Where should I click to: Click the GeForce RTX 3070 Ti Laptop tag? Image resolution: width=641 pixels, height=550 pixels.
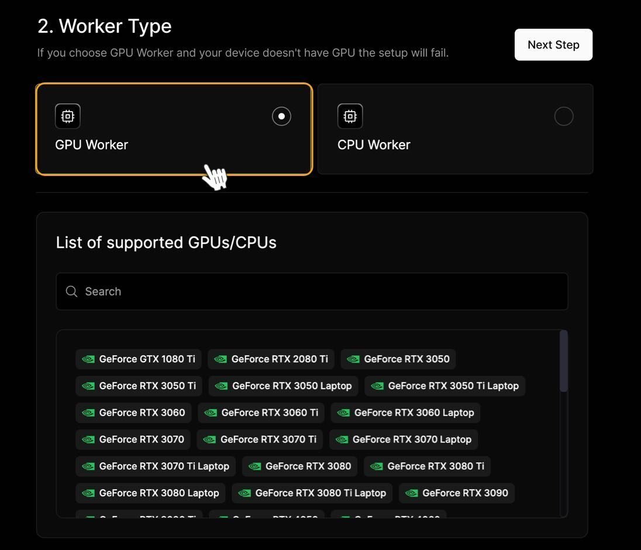click(156, 466)
